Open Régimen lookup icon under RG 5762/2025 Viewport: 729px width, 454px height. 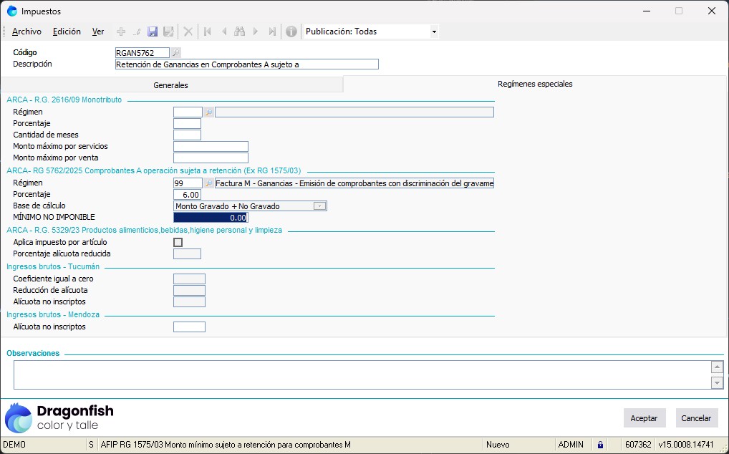[x=209, y=183]
